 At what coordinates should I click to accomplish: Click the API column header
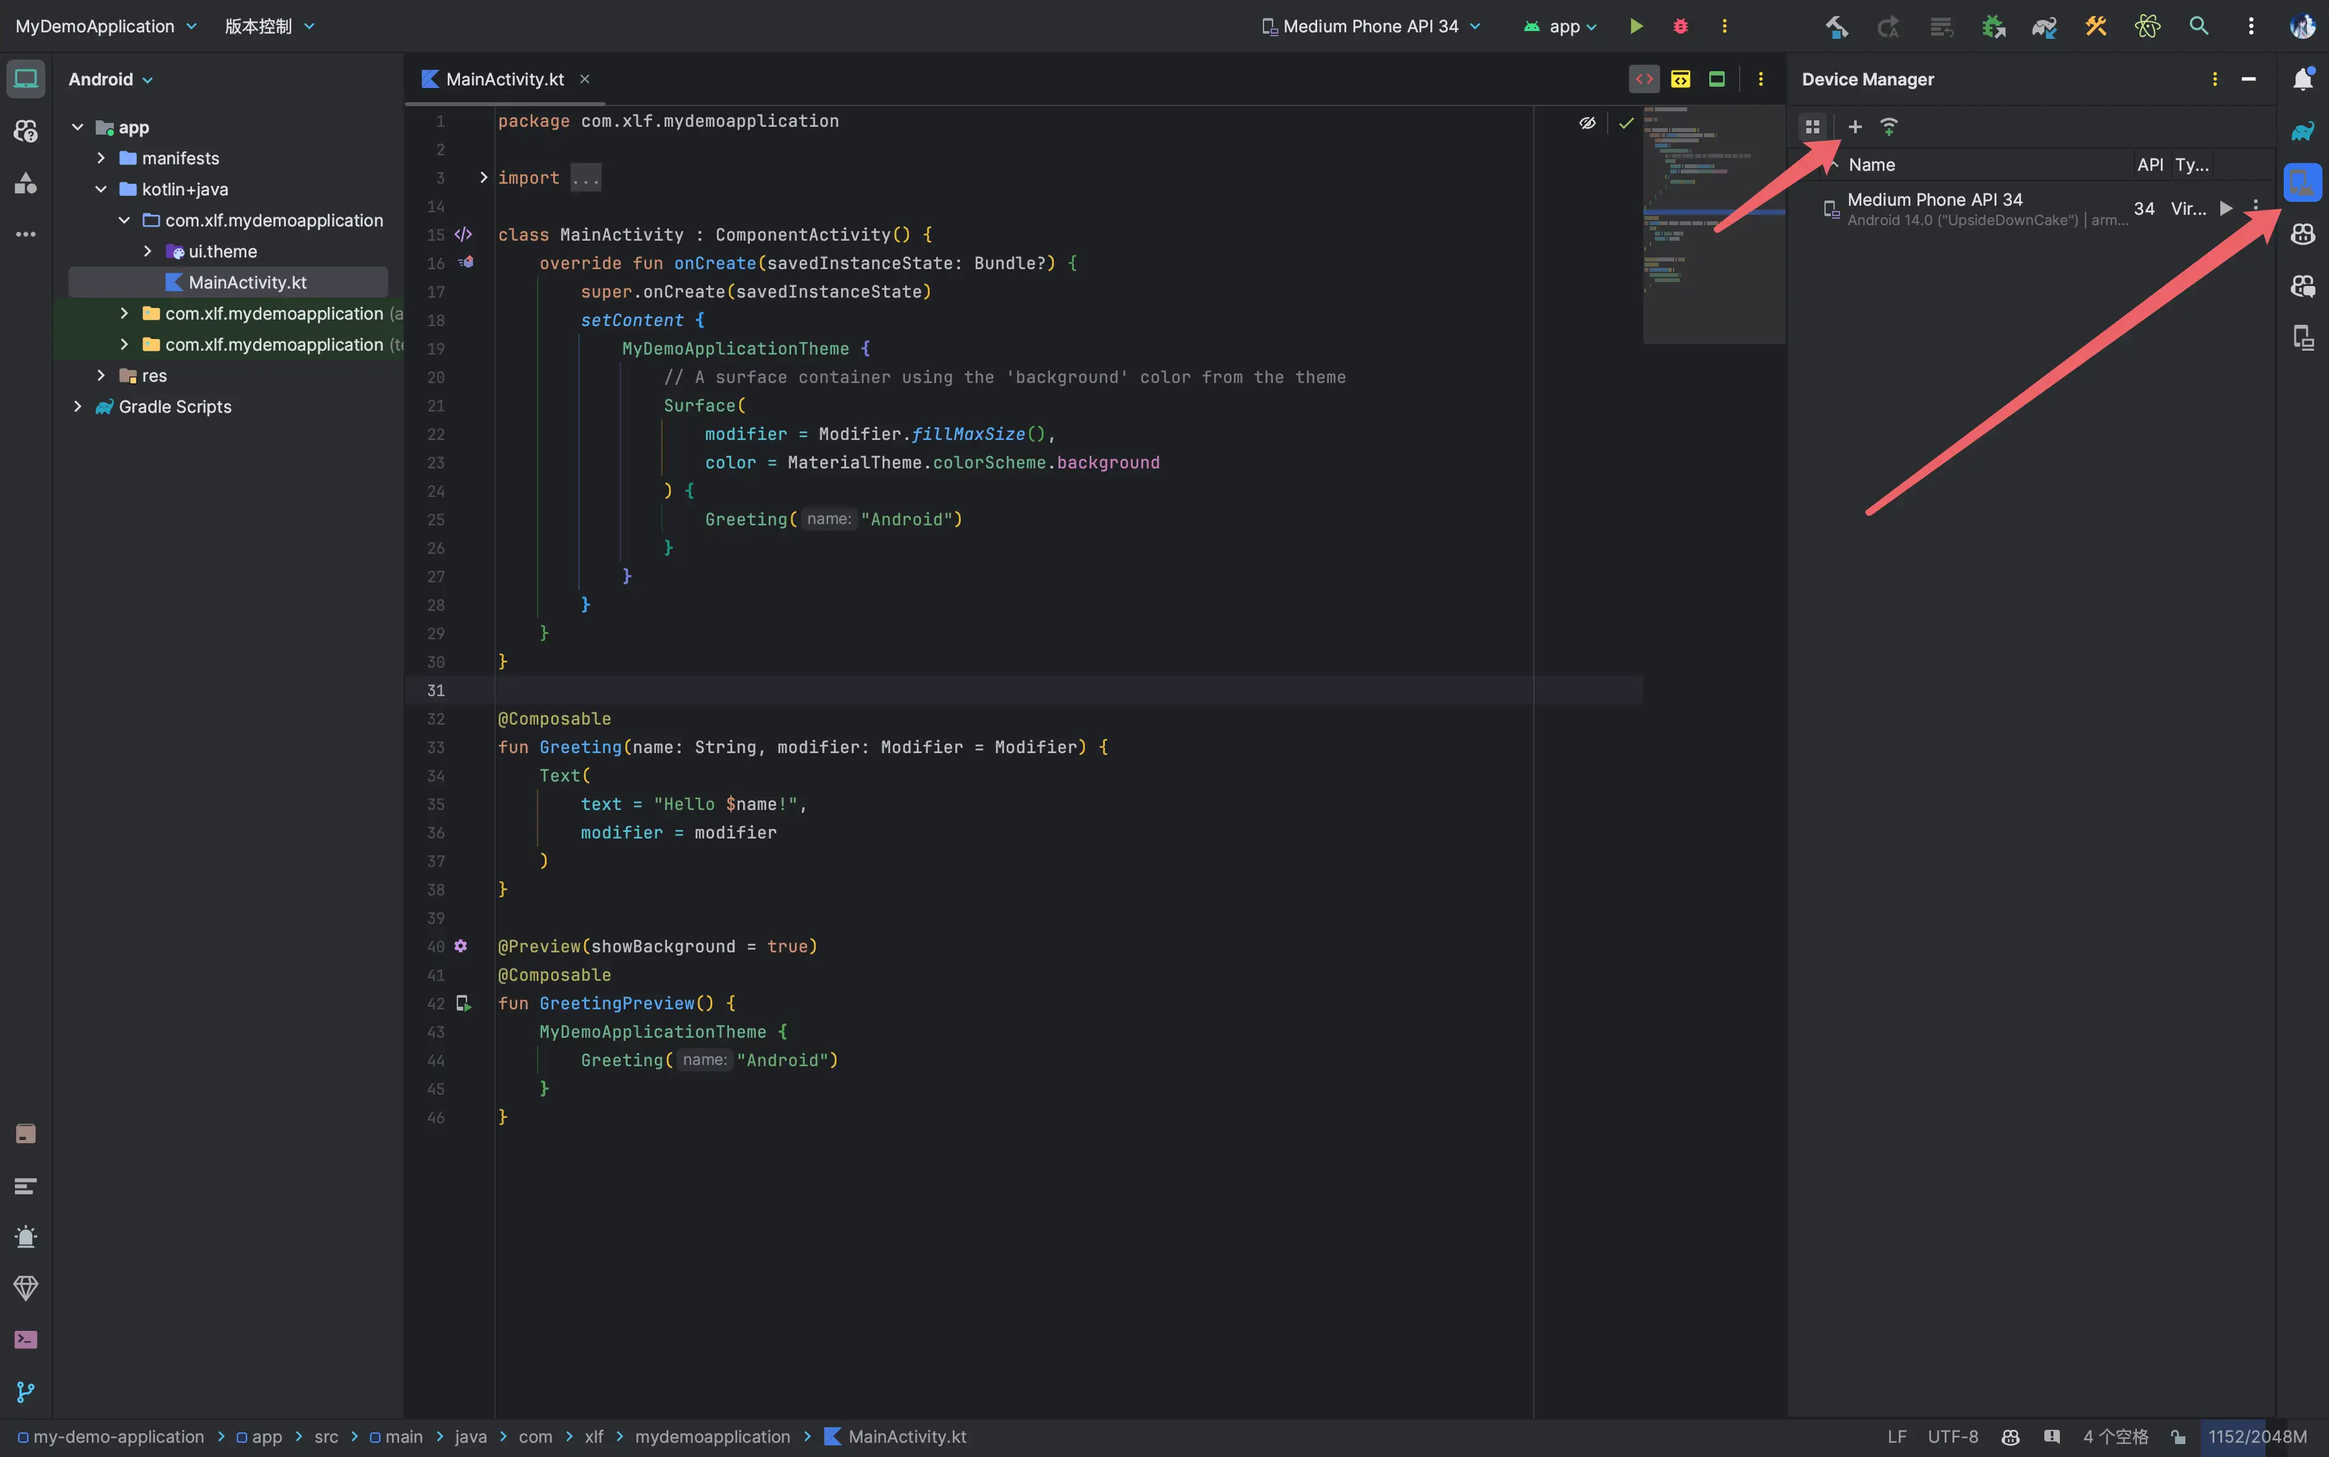[2150, 165]
